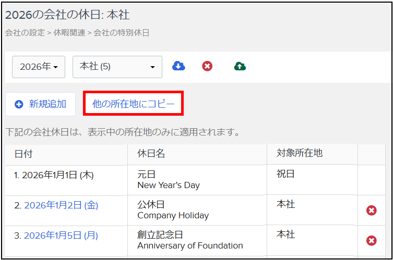
Task: Select the 元日 New Year's Day cell
Action: [168, 180]
